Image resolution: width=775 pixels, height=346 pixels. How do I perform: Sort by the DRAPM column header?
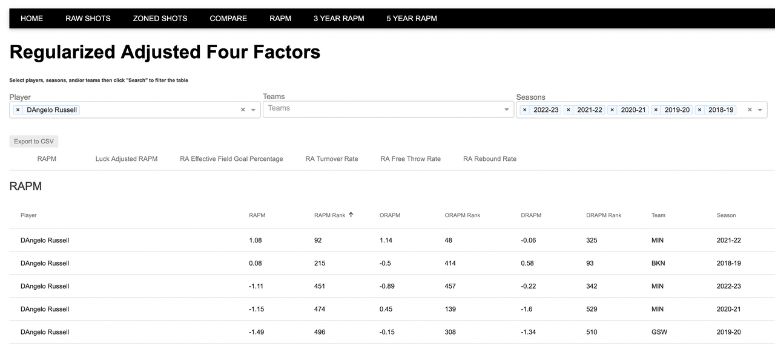[531, 215]
